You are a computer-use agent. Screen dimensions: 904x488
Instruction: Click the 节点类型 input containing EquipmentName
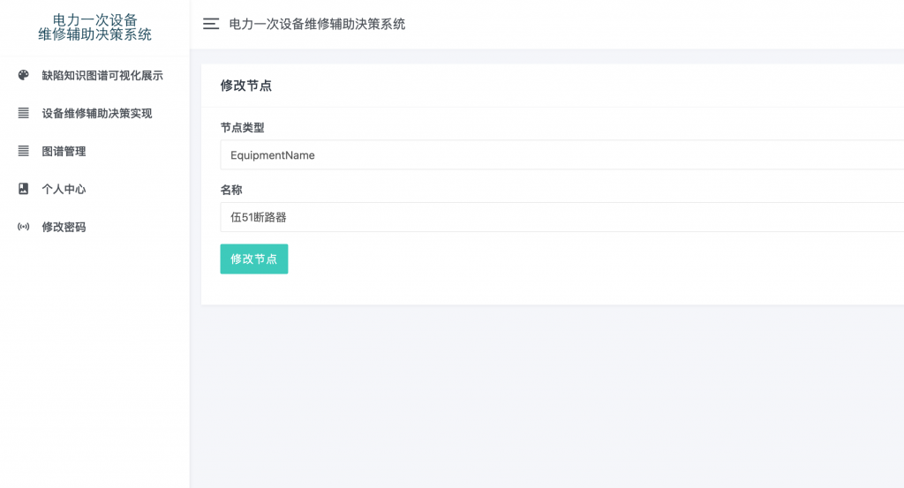click(562, 155)
